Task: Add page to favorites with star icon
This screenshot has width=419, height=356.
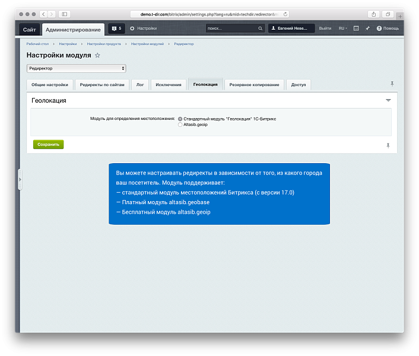Action: (97, 55)
